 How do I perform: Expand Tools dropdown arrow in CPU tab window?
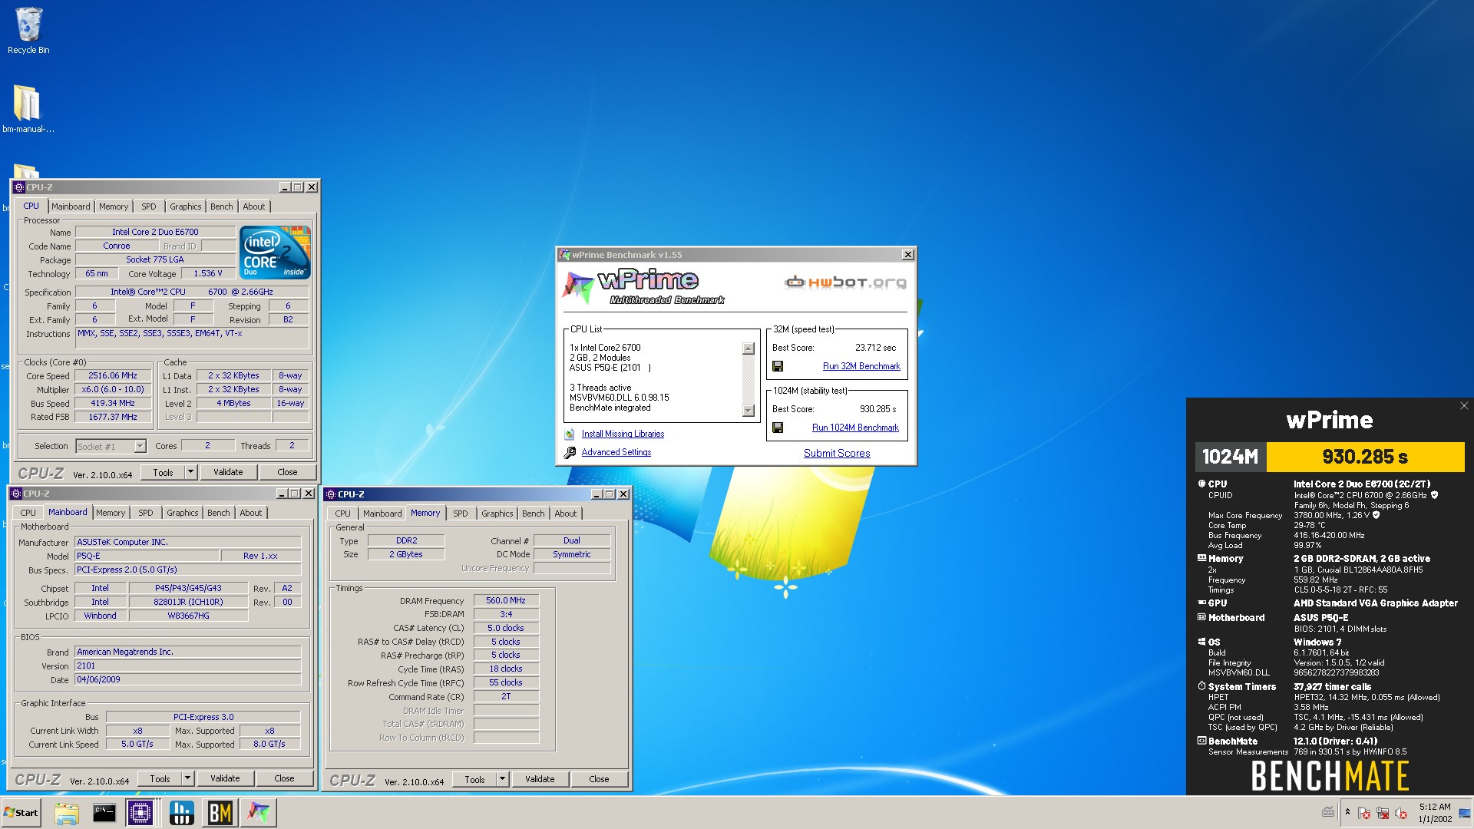190,473
